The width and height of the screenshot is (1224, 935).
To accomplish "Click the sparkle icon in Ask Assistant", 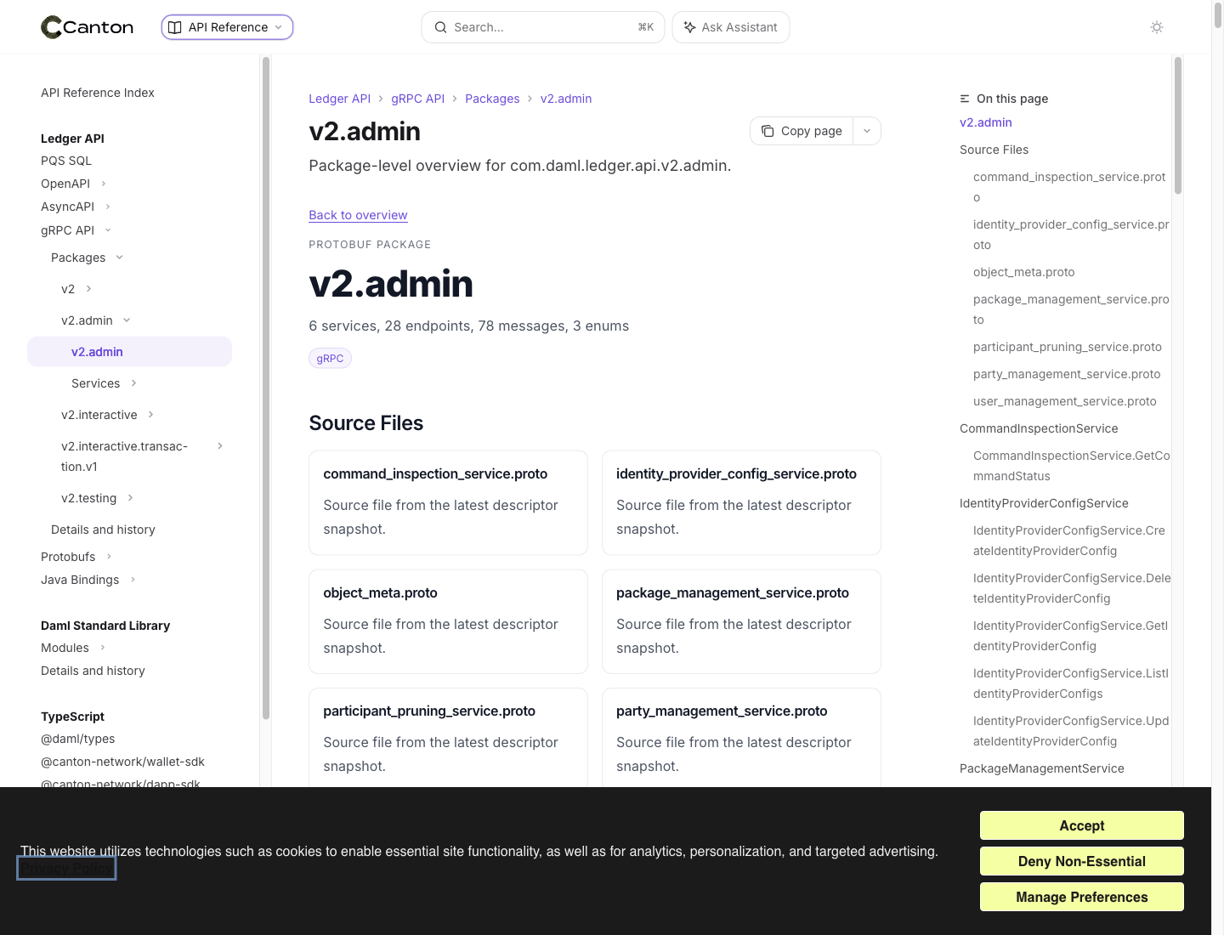I will coord(690,27).
